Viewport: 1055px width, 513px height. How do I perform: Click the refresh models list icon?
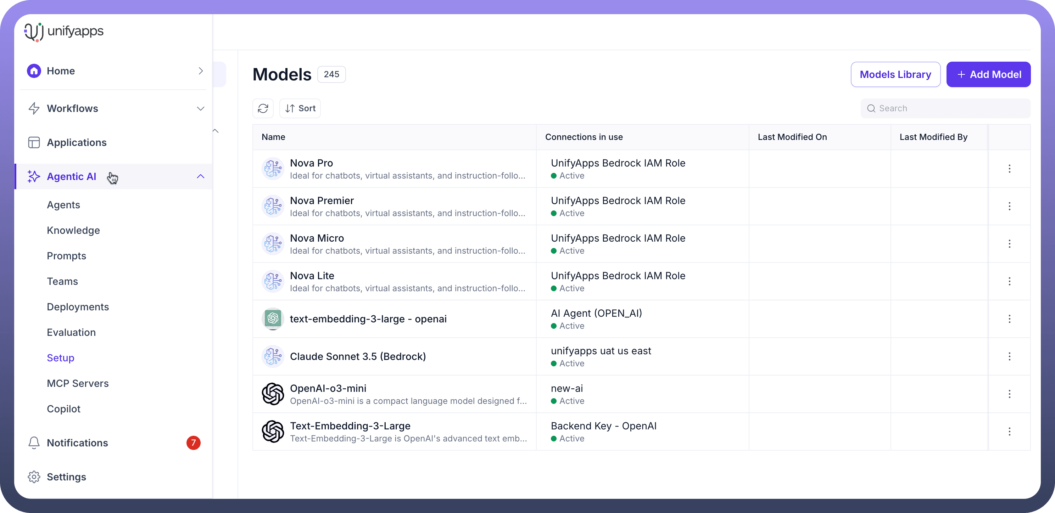pos(263,108)
